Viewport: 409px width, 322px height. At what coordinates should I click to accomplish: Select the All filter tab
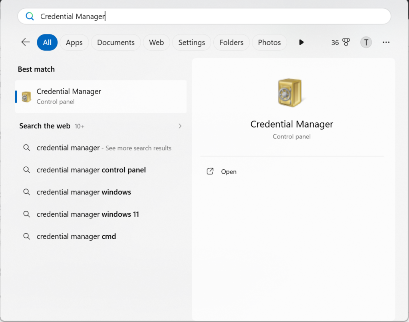pos(47,42)
